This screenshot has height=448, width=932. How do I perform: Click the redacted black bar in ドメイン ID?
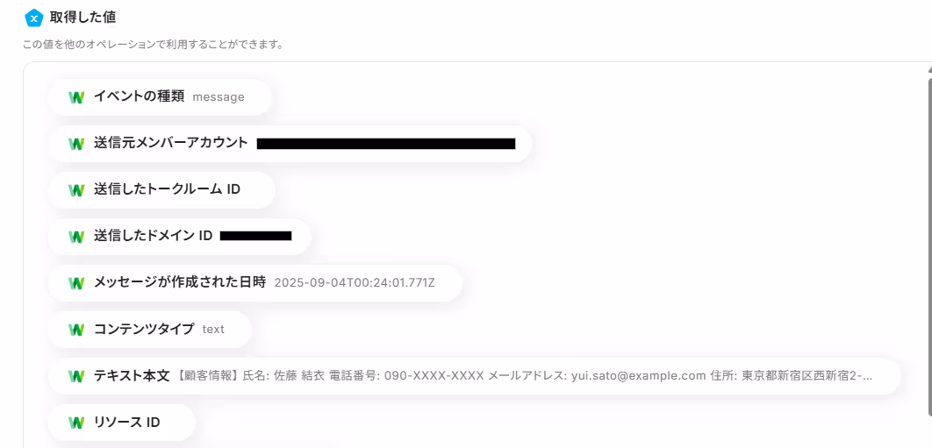click(x=255, y=236)
